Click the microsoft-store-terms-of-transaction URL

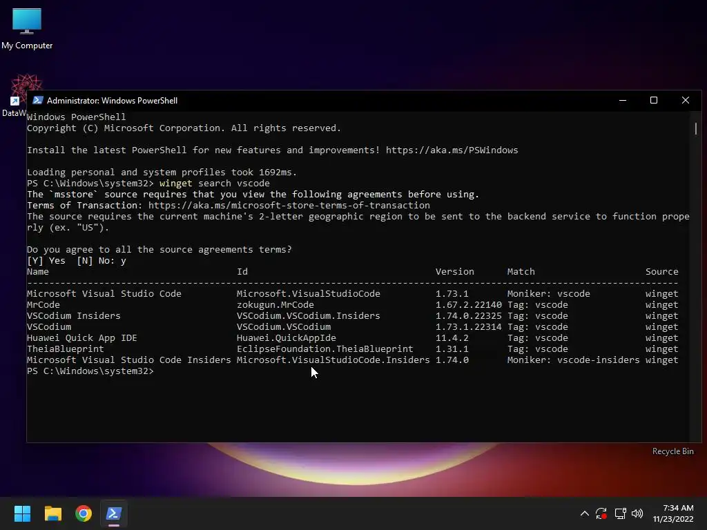coord(289,205)
